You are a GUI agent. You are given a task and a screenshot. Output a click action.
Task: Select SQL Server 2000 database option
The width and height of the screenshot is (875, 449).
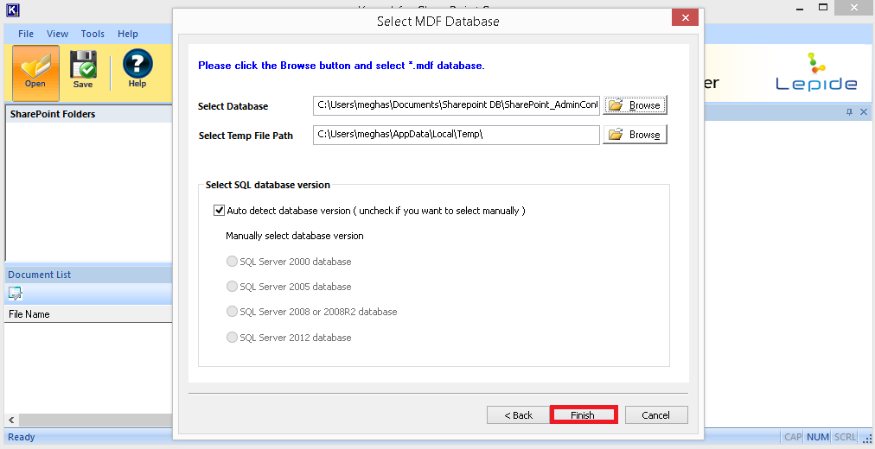[232, 262]
